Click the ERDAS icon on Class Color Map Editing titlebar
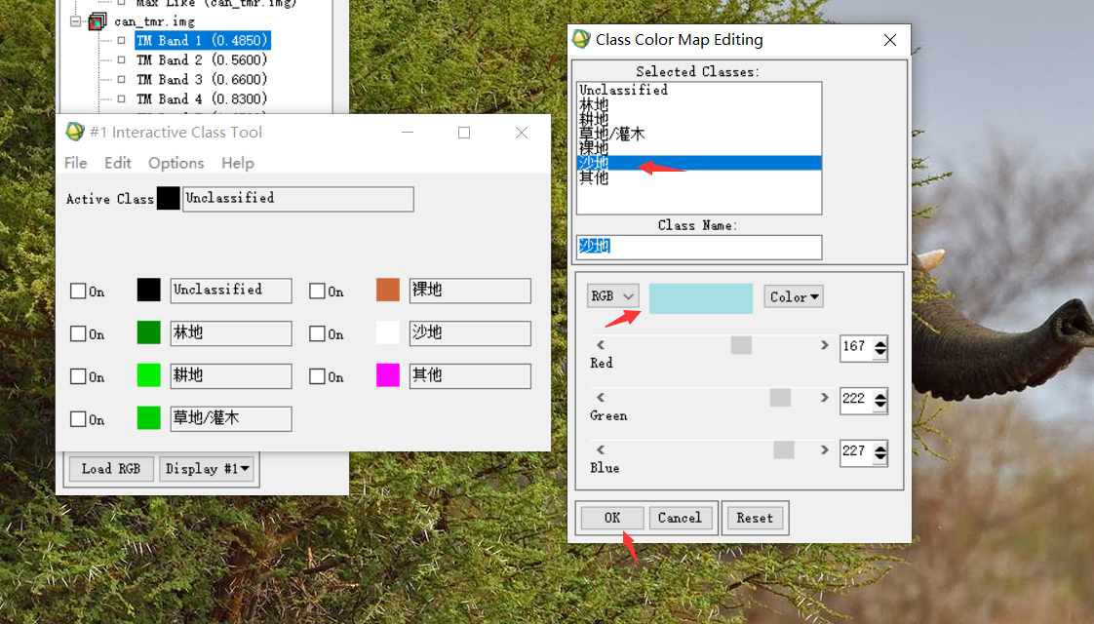The image size is (1094, 624). pyautogui.click(x=582, y=39)
